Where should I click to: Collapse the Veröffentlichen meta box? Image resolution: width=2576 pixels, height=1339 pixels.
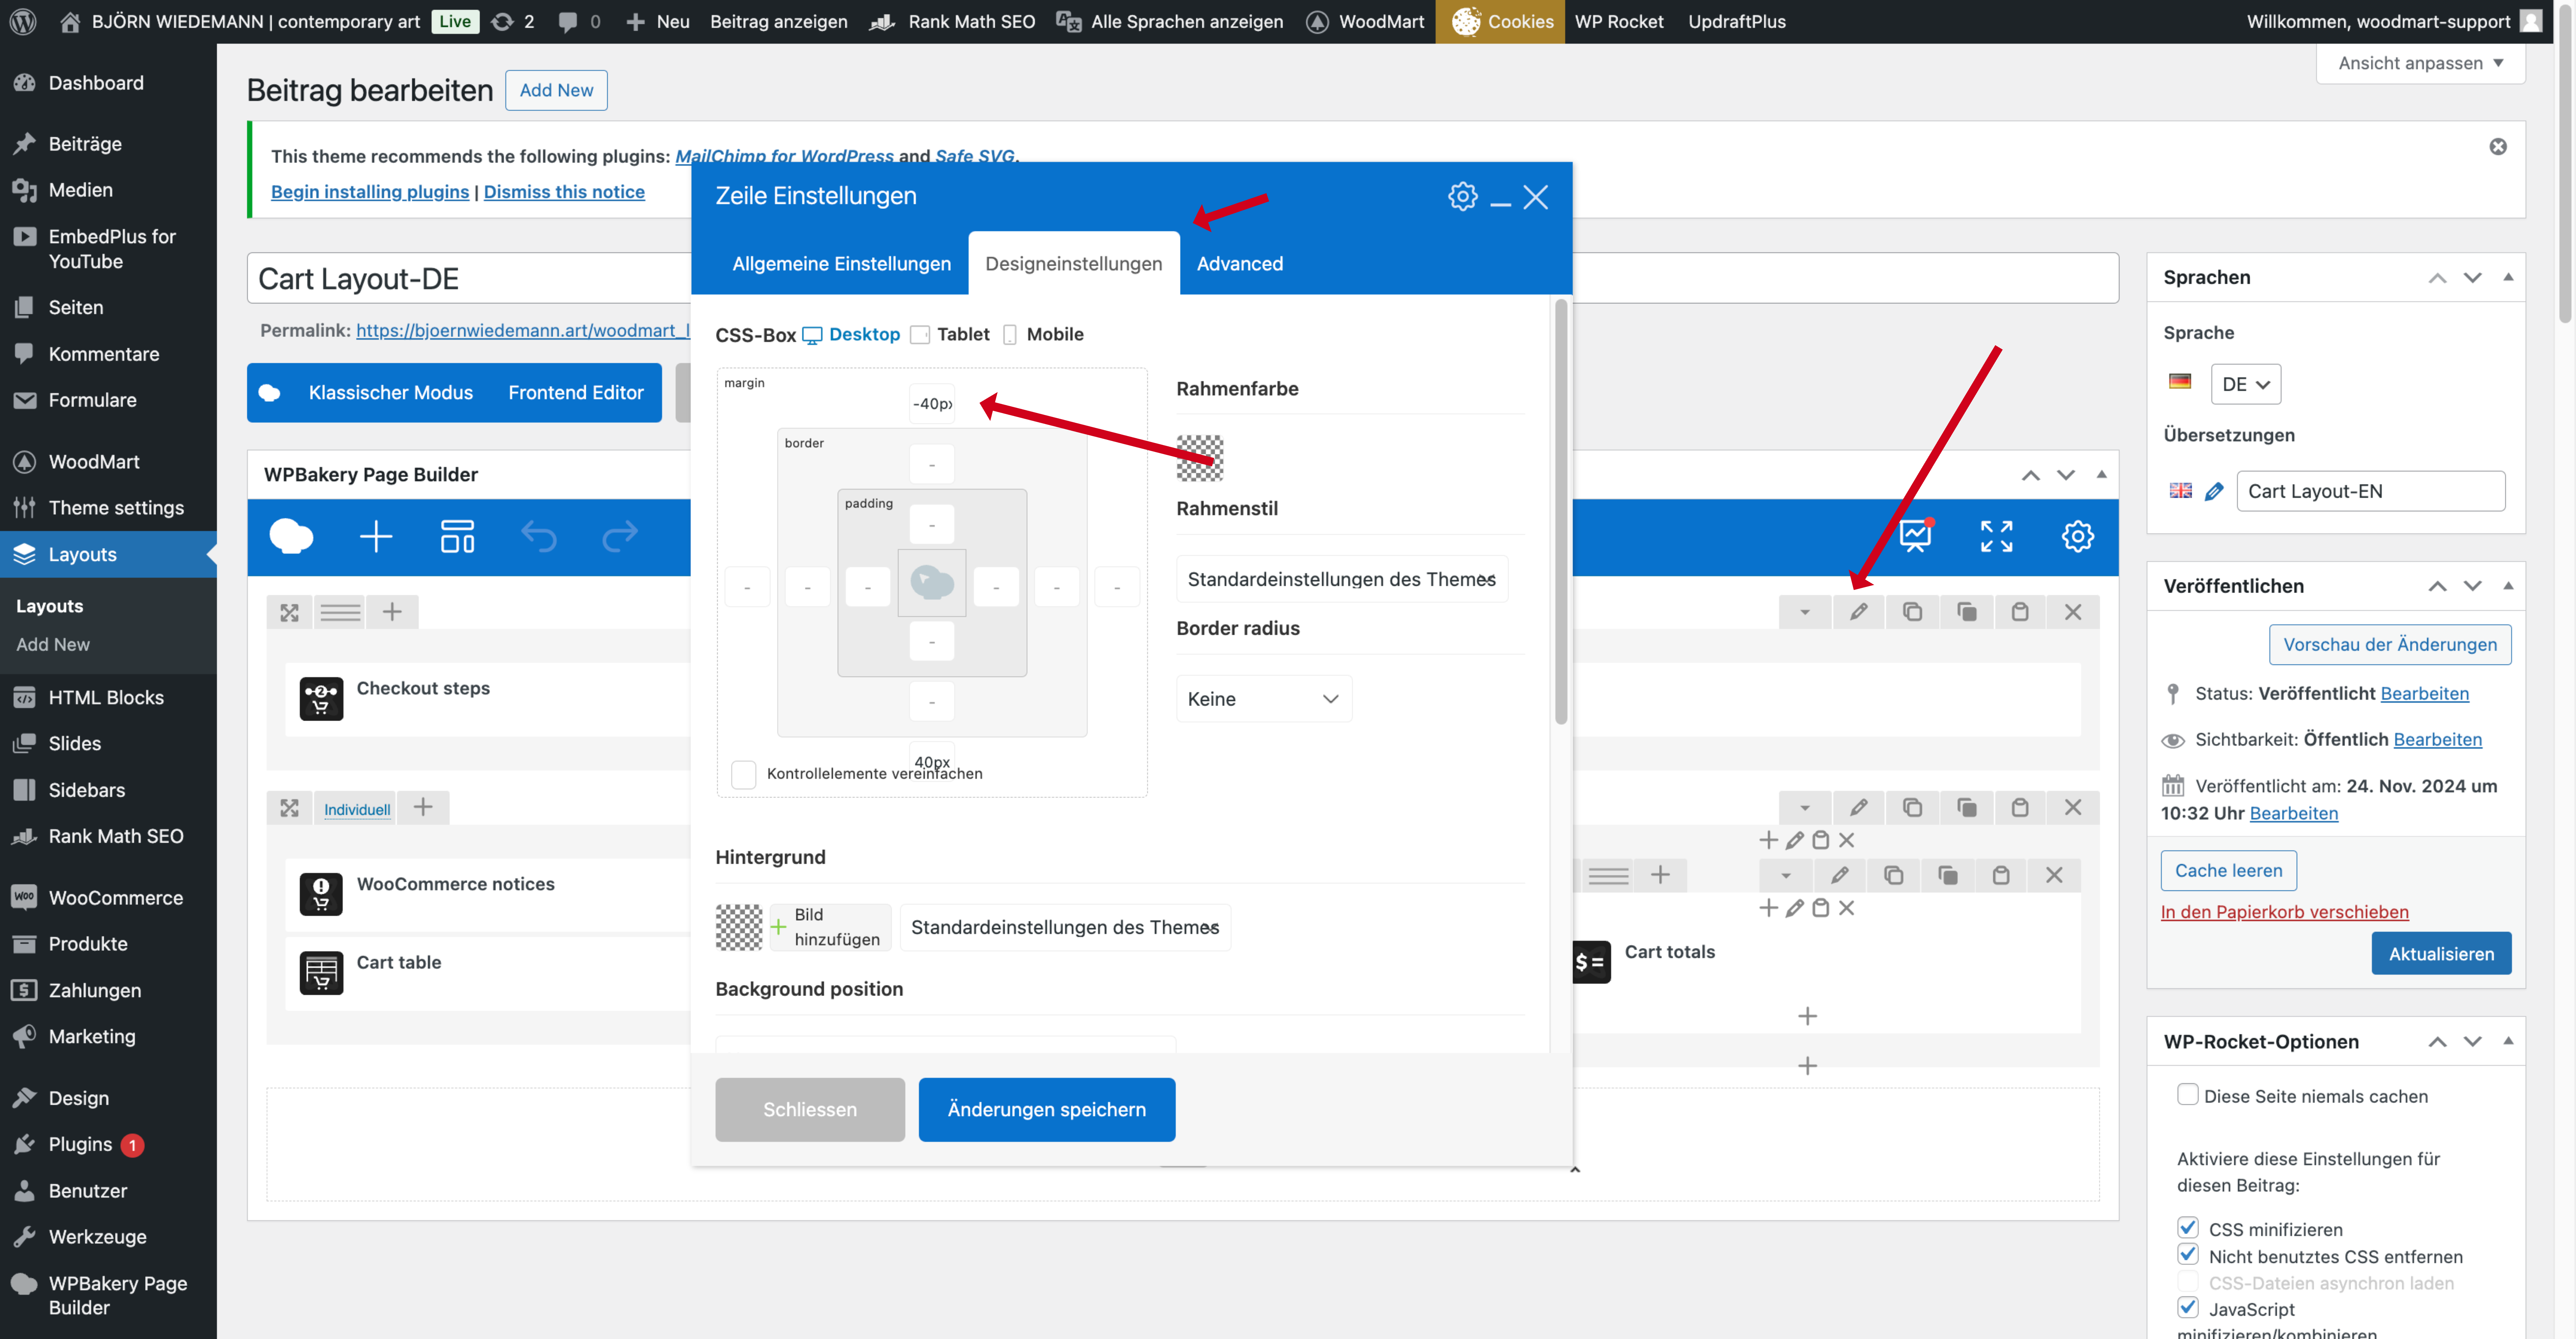2508,586
